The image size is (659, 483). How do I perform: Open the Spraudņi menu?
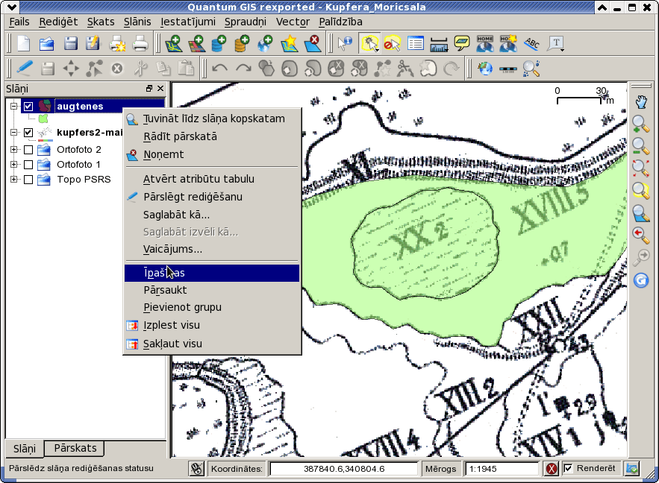click(x=246, y=22)
